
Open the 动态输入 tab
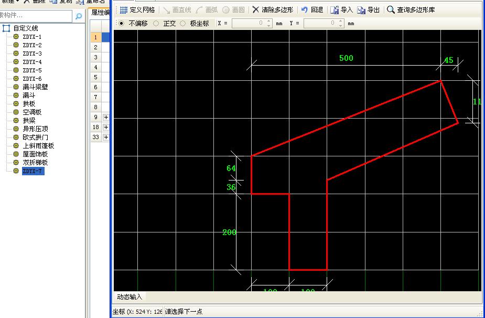tap(130, 297)
